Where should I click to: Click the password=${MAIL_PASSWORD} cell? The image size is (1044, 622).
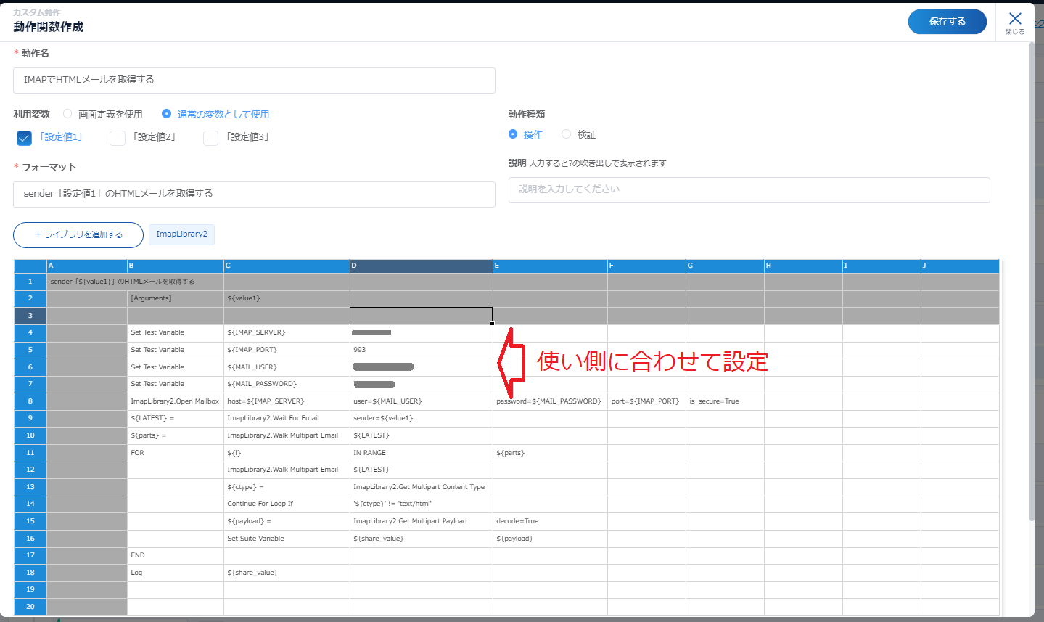click(x=550, y=401)
